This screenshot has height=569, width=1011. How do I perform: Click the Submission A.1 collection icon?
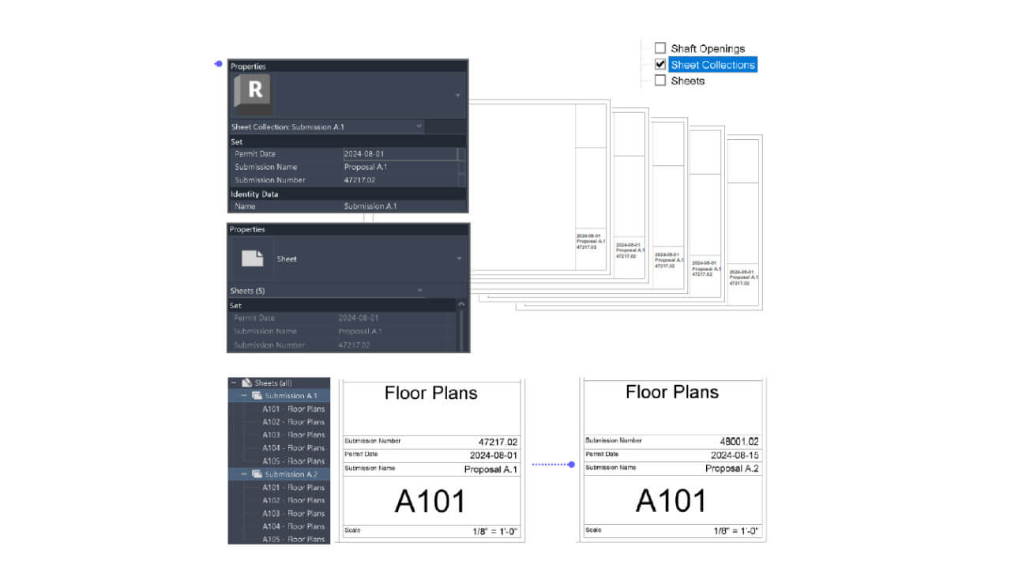(x=257, y=395)
